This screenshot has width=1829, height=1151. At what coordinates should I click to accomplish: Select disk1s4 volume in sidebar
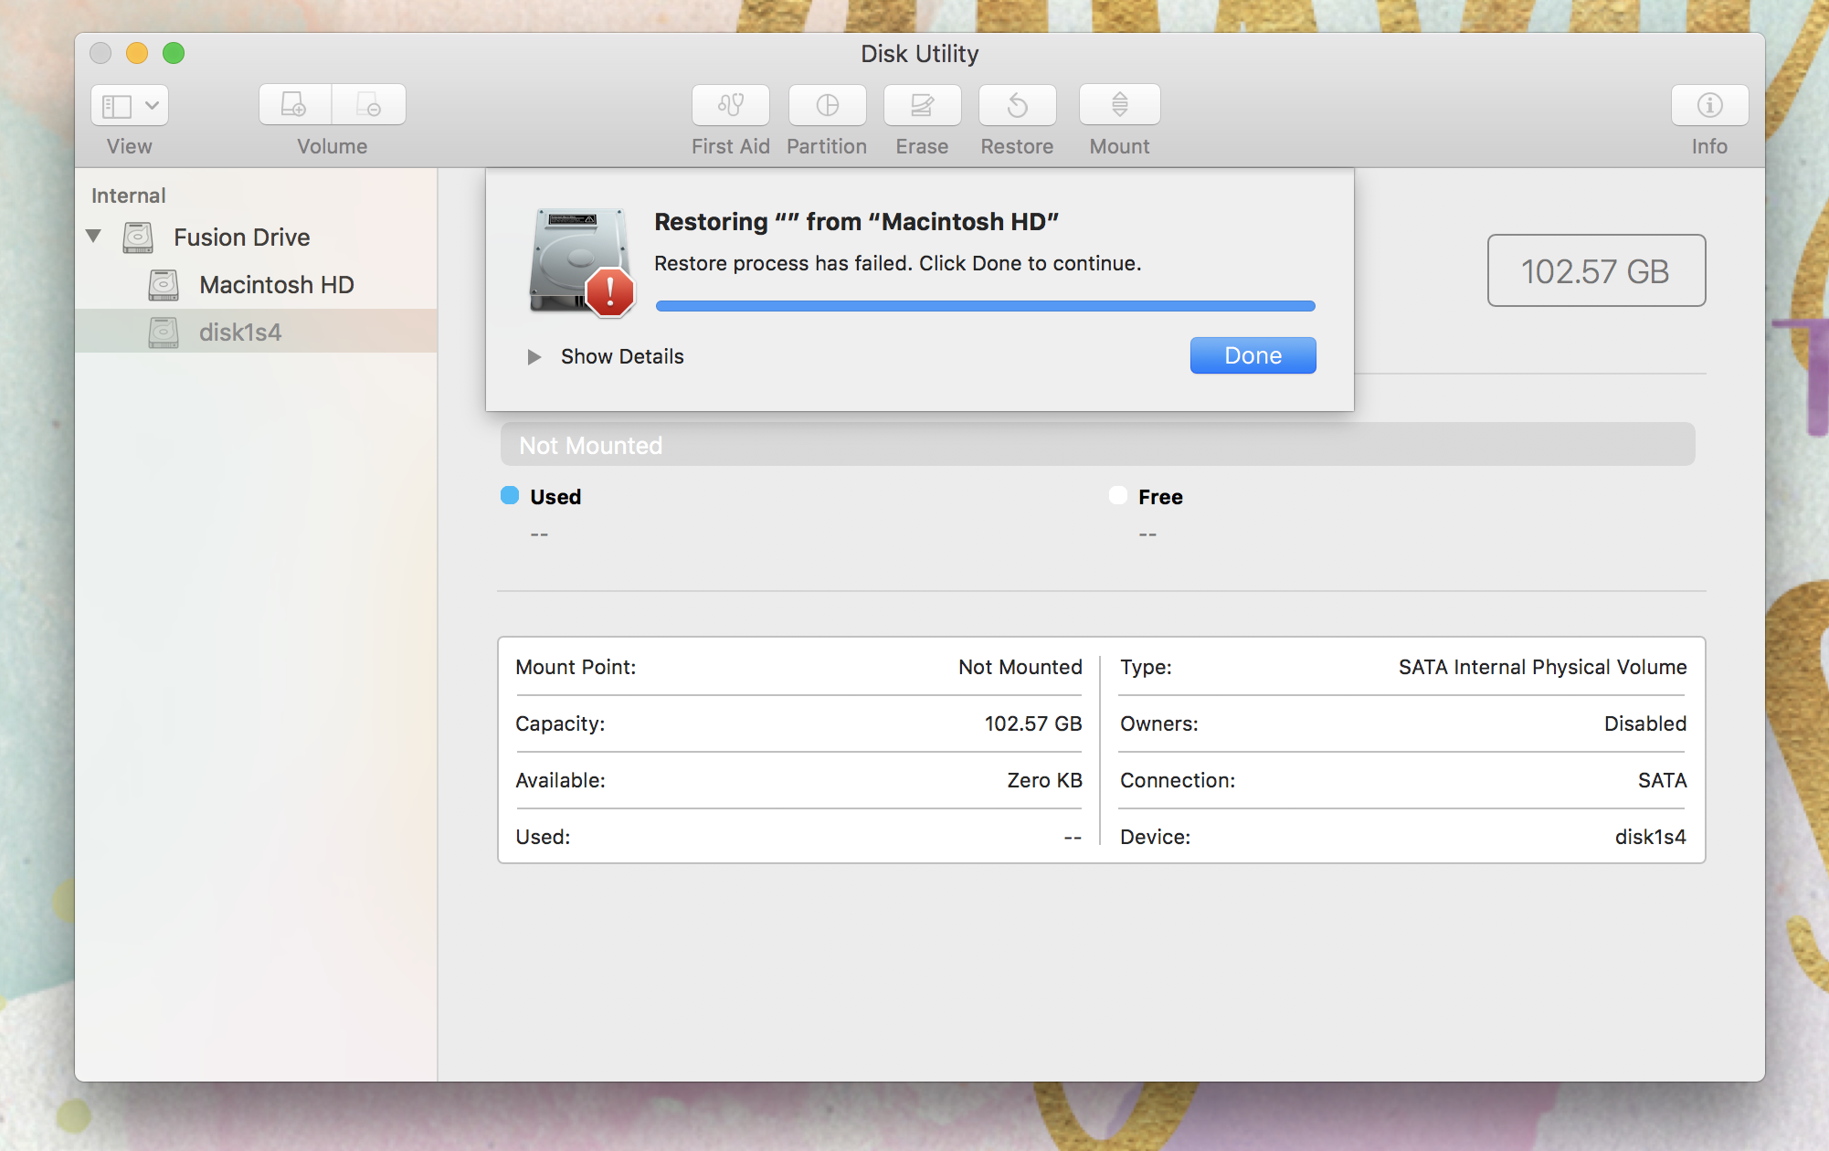pyautogui.click(x=240, y=333)
